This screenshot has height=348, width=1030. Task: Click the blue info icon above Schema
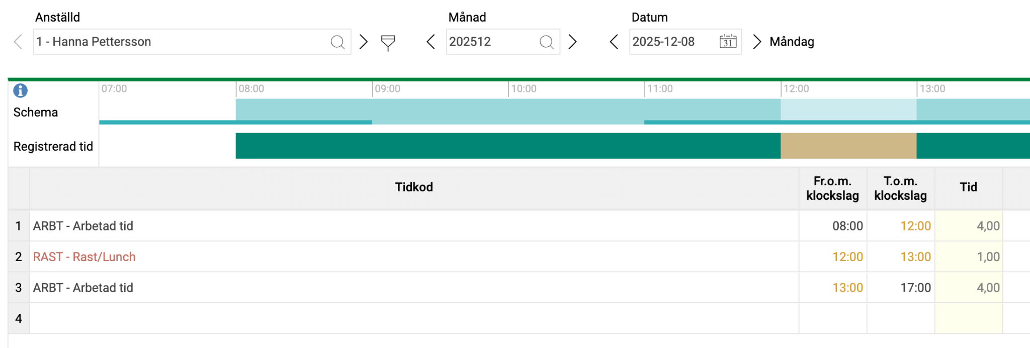pyautogui.click(x=20, y=90)
